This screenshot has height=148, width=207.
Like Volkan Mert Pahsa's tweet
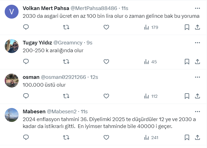106,27
